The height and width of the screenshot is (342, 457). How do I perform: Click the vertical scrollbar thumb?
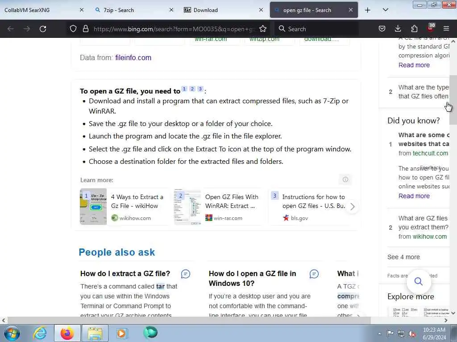point(453,100)
